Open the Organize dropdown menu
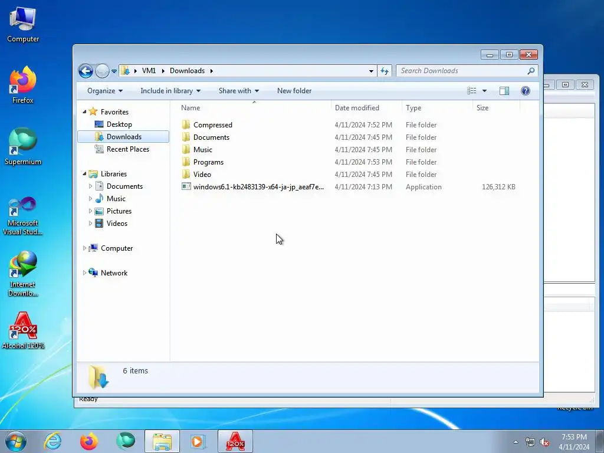 105,91
